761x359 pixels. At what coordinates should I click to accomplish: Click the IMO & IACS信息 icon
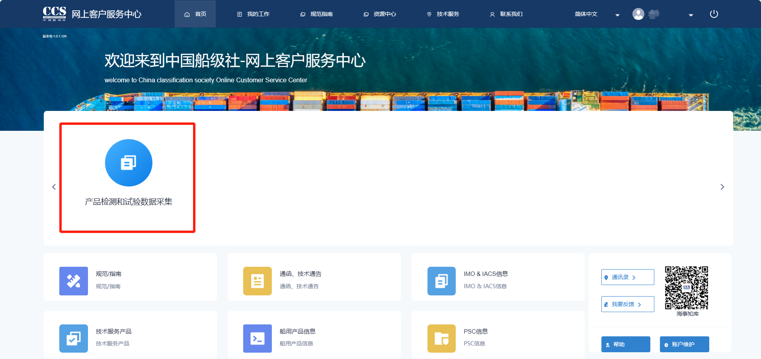click(x=441, y=281)
